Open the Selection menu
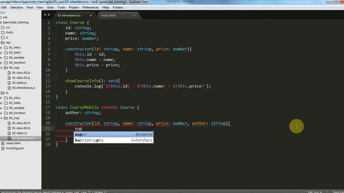 [17, 8]
